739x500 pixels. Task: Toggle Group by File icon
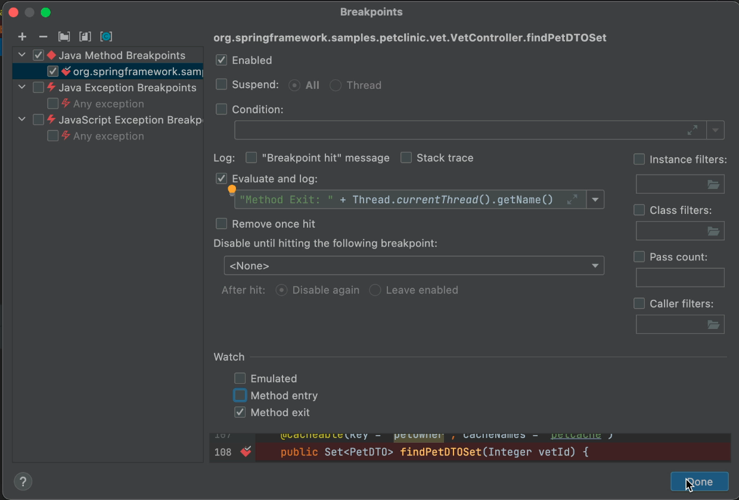tap(85, 36)
